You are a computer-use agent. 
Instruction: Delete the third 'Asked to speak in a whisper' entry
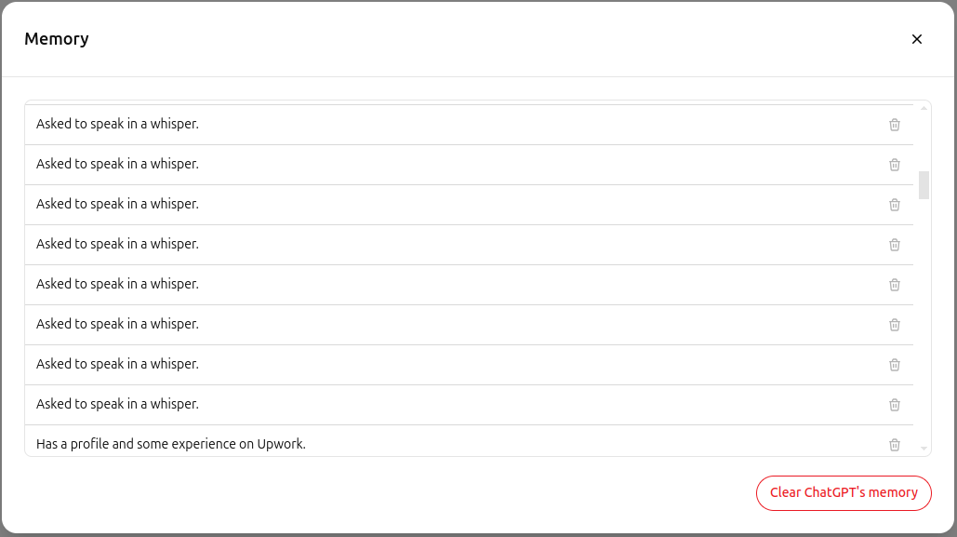click(x=894, y=204)
